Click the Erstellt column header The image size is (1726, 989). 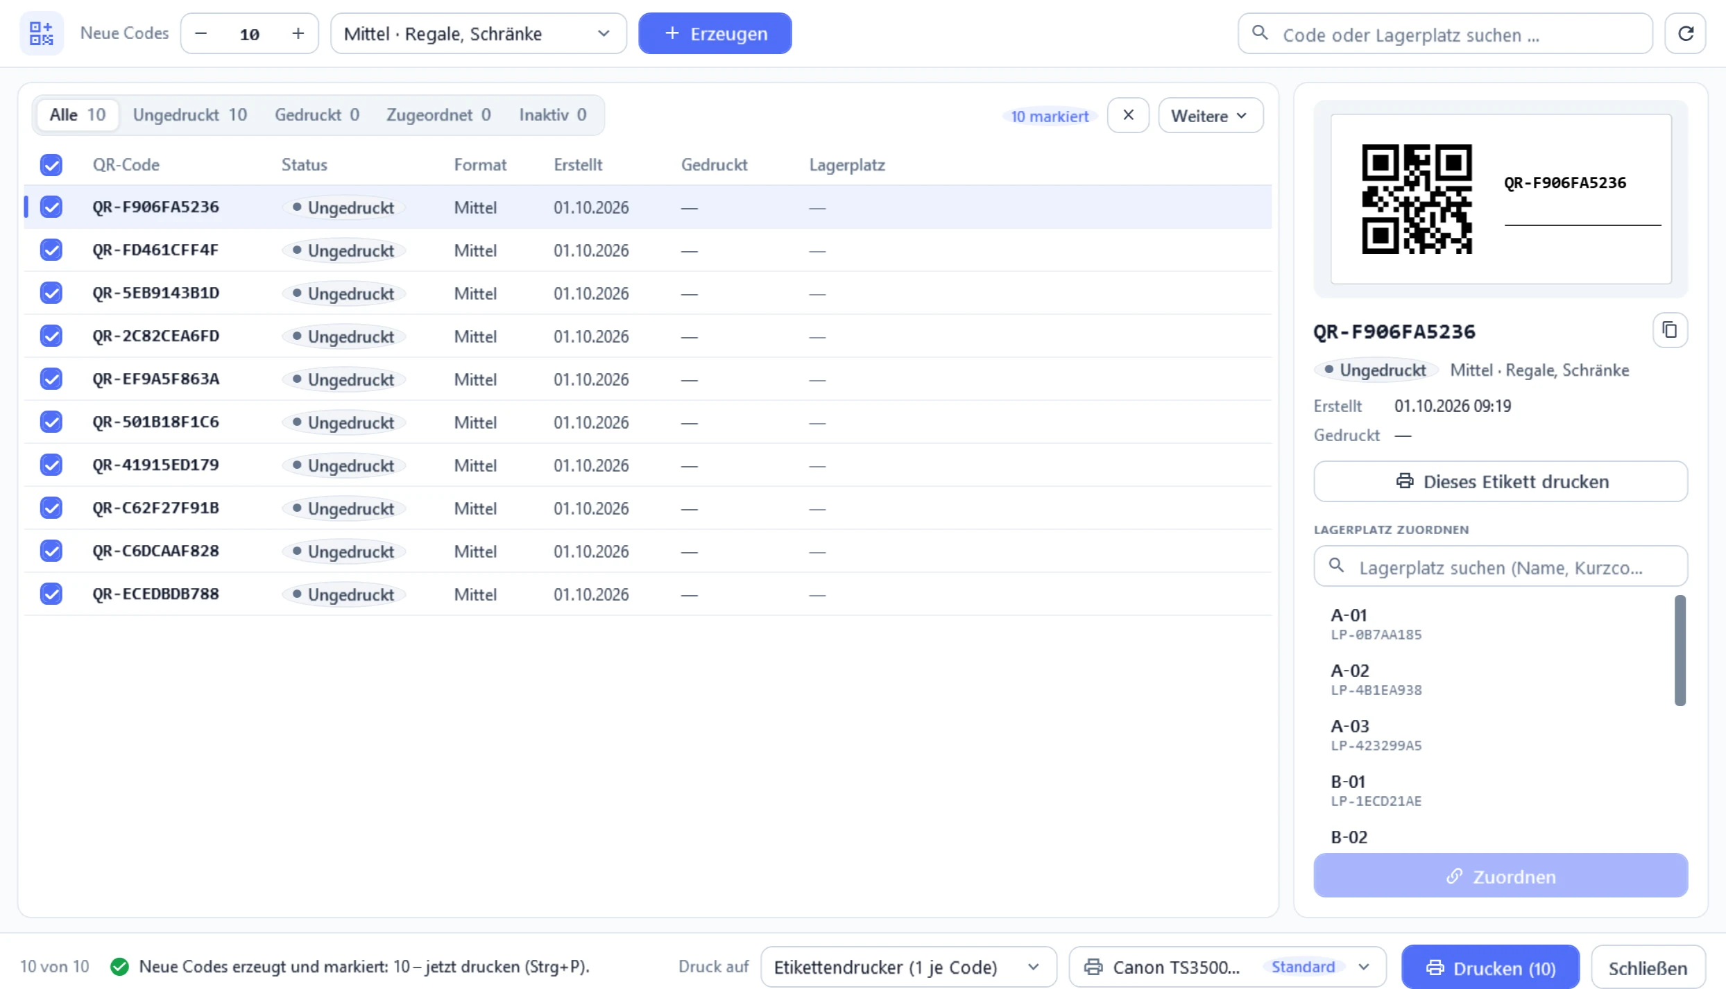coord(578,165)
